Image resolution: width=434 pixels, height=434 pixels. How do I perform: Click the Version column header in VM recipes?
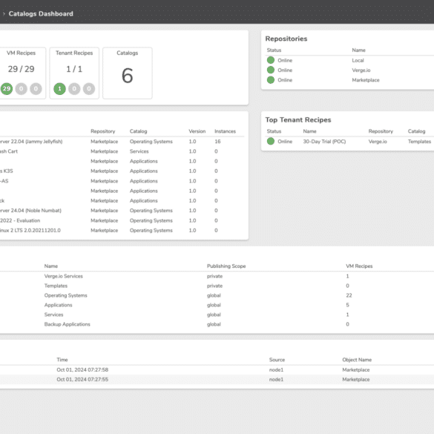[x=197, y=131]
